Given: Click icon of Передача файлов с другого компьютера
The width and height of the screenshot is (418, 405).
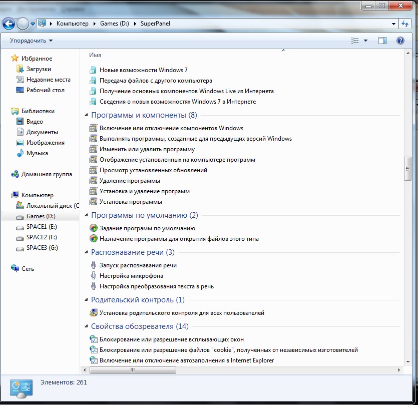Looking at the screenshot, I should (93, 81).
